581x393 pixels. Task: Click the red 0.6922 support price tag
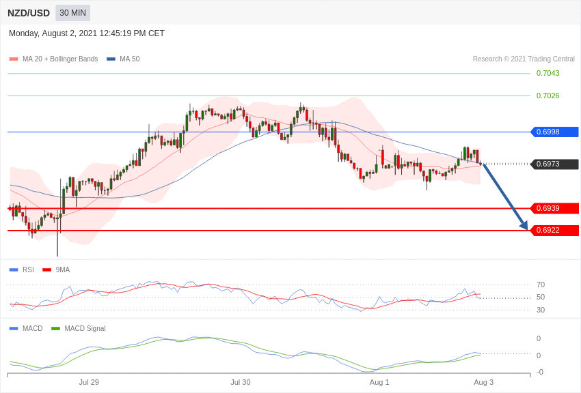tap(555, 231)
